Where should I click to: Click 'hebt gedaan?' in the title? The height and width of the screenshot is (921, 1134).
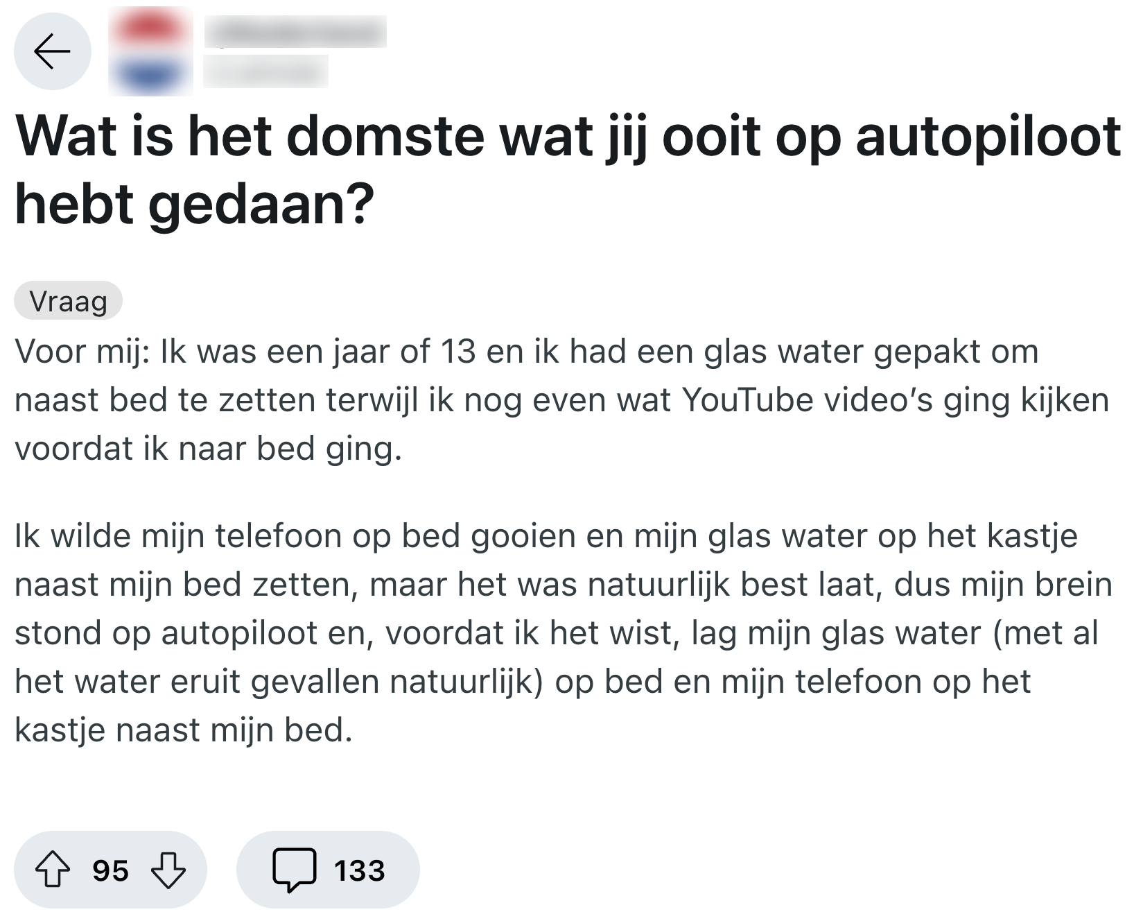[194, 205]
